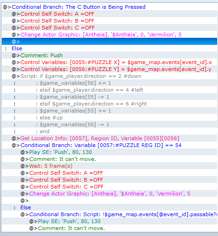Select Control Self Switch: C =OFF in the Variable == 54 branch
The image size is (218, 236).
point(109,187)
